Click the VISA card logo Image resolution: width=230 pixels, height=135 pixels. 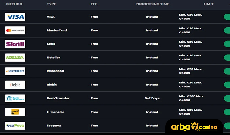15,17
